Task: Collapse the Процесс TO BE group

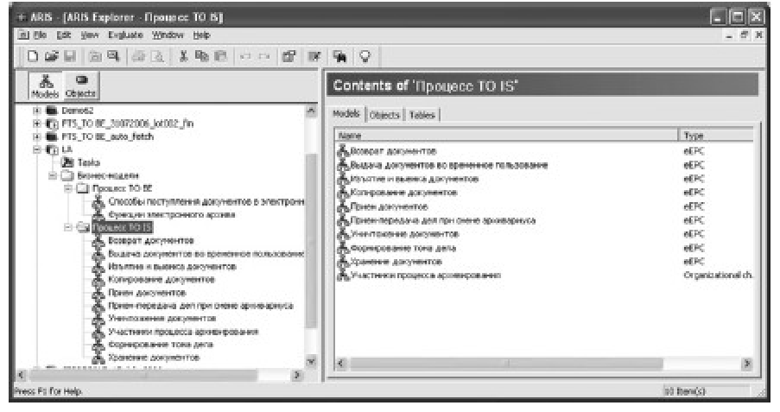Action: tap(68, 188)
